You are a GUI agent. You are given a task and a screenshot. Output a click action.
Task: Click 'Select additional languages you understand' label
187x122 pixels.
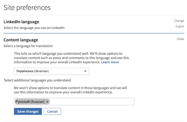[37, 80]
